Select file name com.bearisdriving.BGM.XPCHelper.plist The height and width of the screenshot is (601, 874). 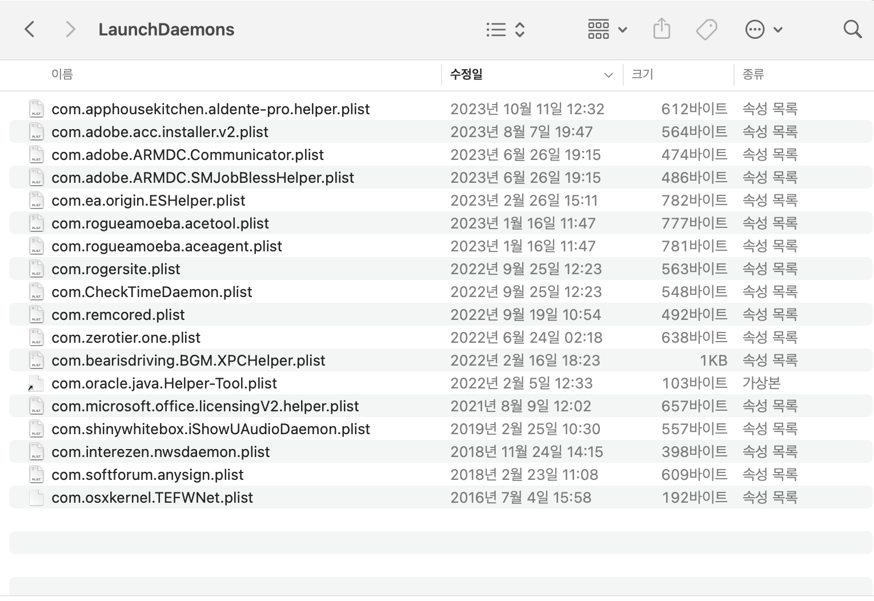pyautogui.click(x=189, y=360)
